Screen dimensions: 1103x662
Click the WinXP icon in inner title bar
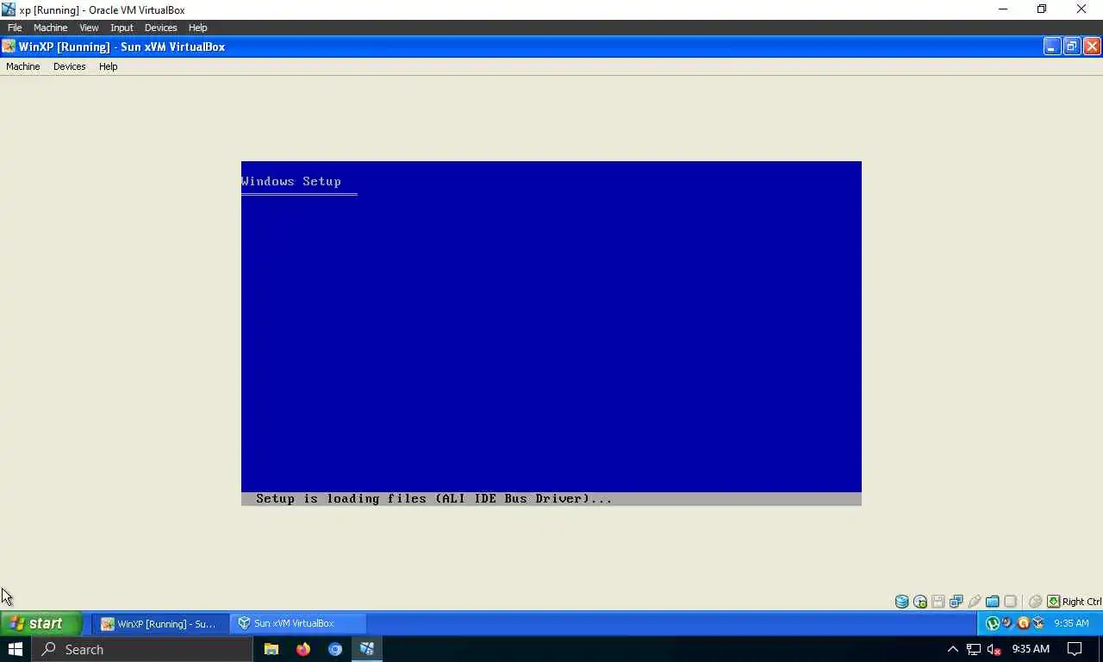click(9, 47)
